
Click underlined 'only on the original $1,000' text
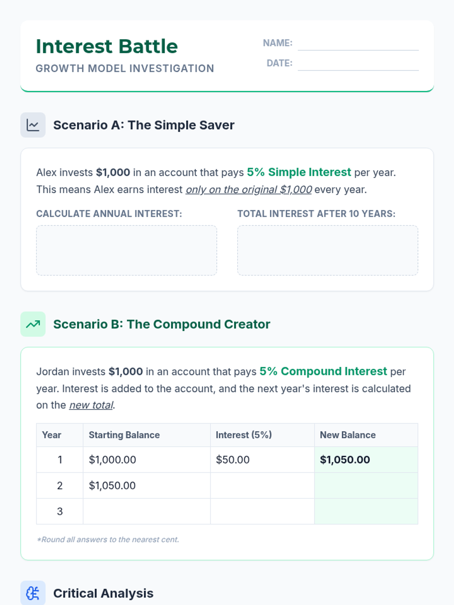click(x=249, y=189)
